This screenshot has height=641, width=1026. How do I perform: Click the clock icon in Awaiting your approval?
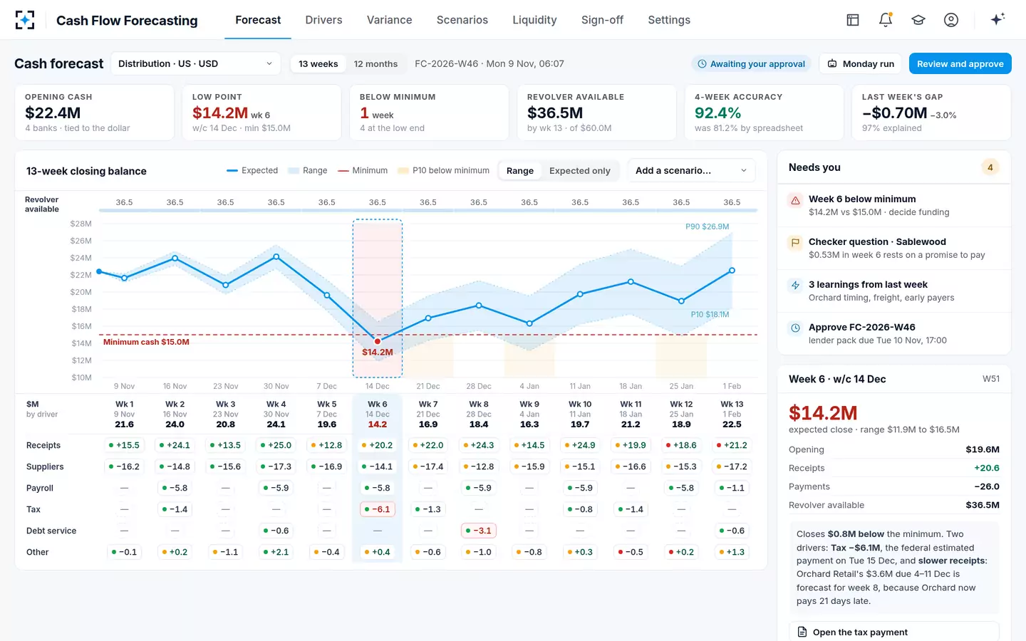(702, 64)
